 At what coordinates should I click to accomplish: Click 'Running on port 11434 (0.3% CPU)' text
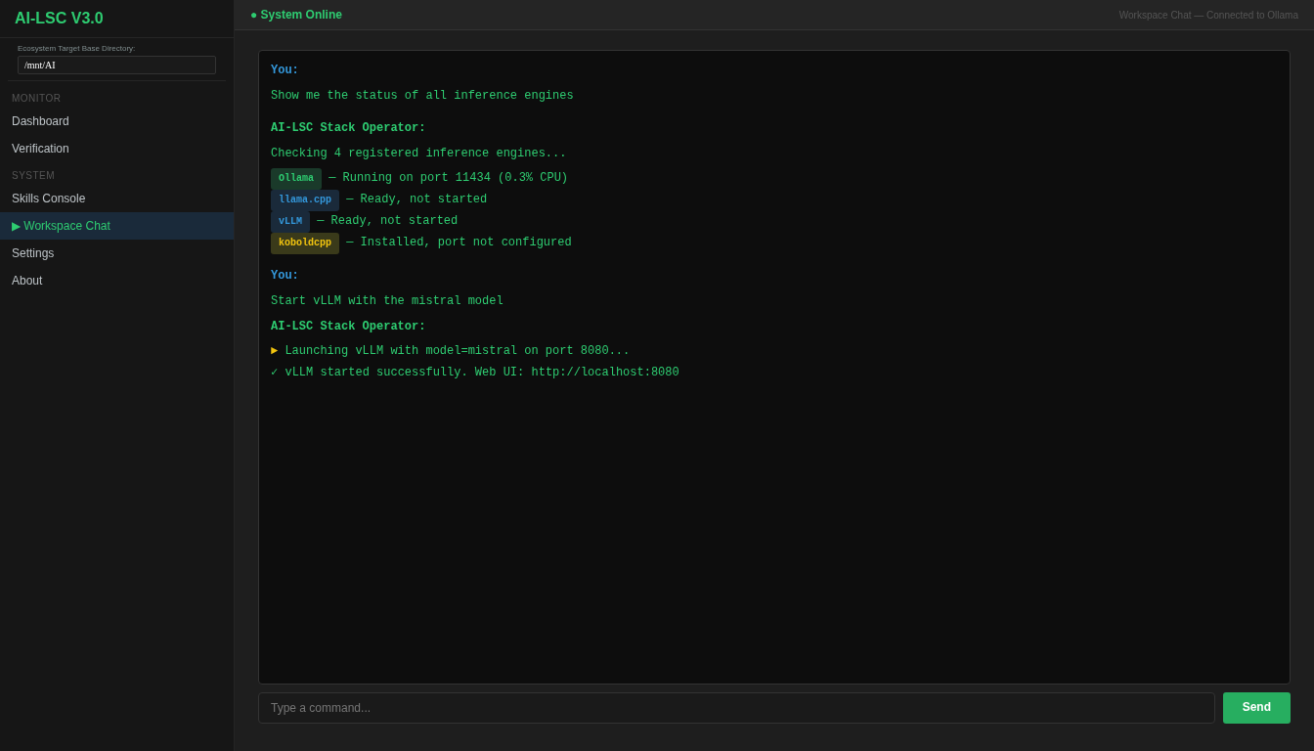pyautogui.click(x=456, y=178)
